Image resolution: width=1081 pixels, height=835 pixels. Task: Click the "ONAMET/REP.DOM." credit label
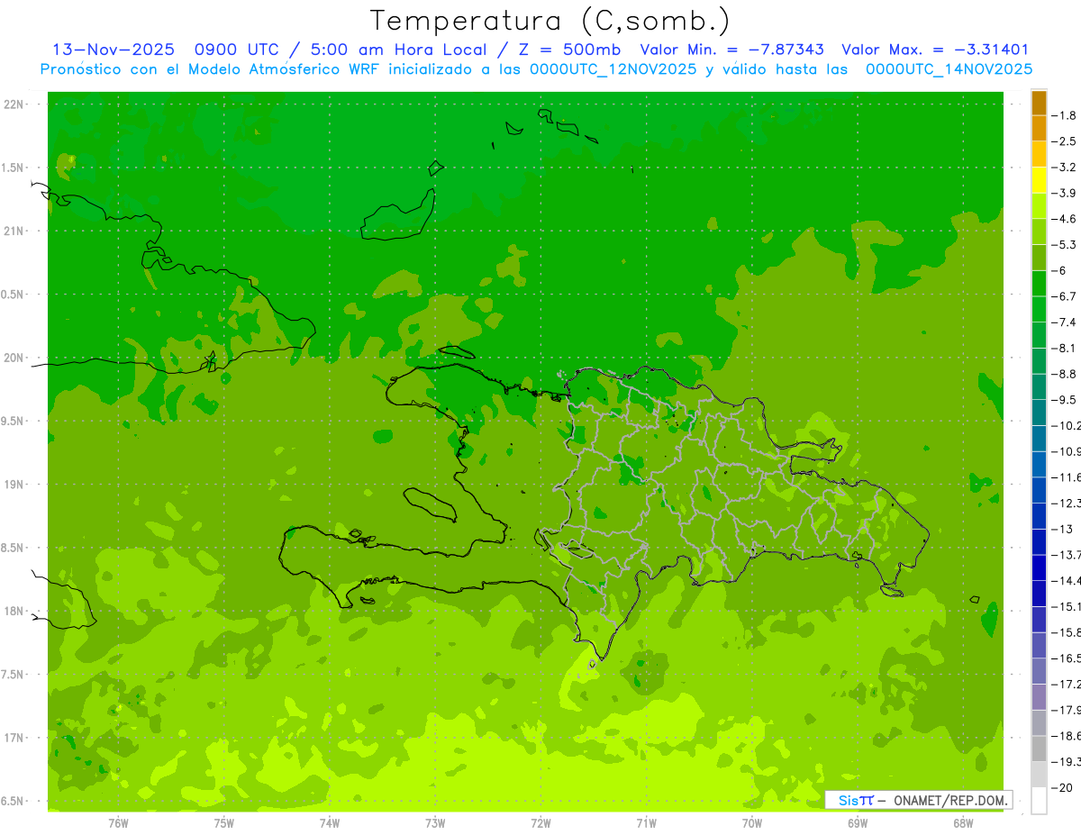(950, 800)
